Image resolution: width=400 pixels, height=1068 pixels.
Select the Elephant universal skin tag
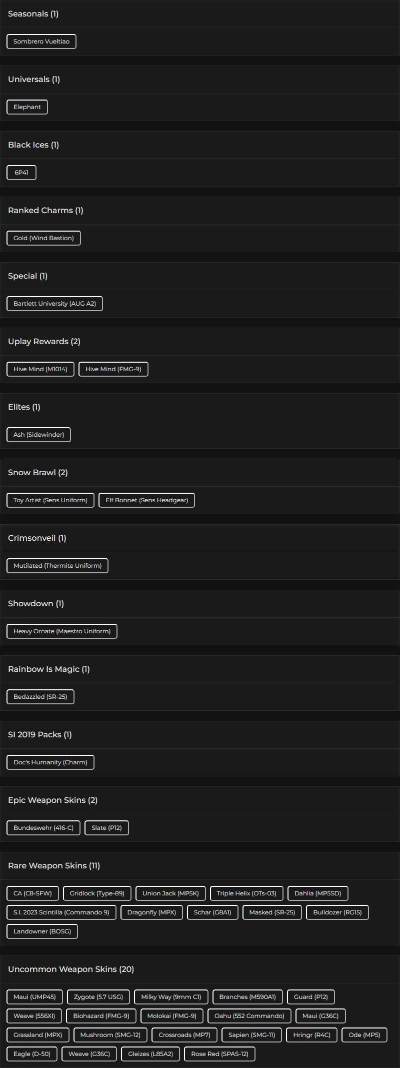27,107
